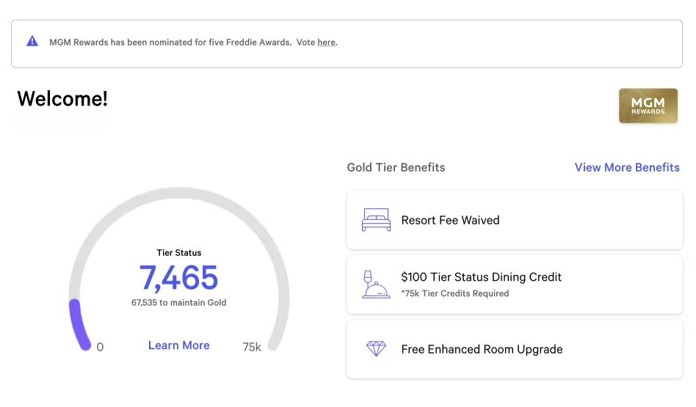The width and height of the screenshot is (696, 407).
Task: Select the Free Enhanced Room Upgrade card
Action: point(515,349)
